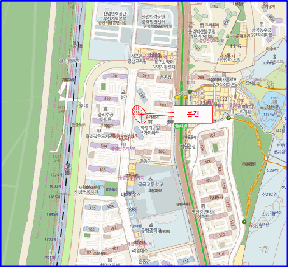Select the 산294임 parcel label
The image size is (288, 267).
[x=273, y=170]
